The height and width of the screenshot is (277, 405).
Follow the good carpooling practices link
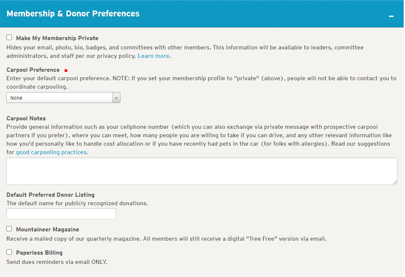point(51,152)
